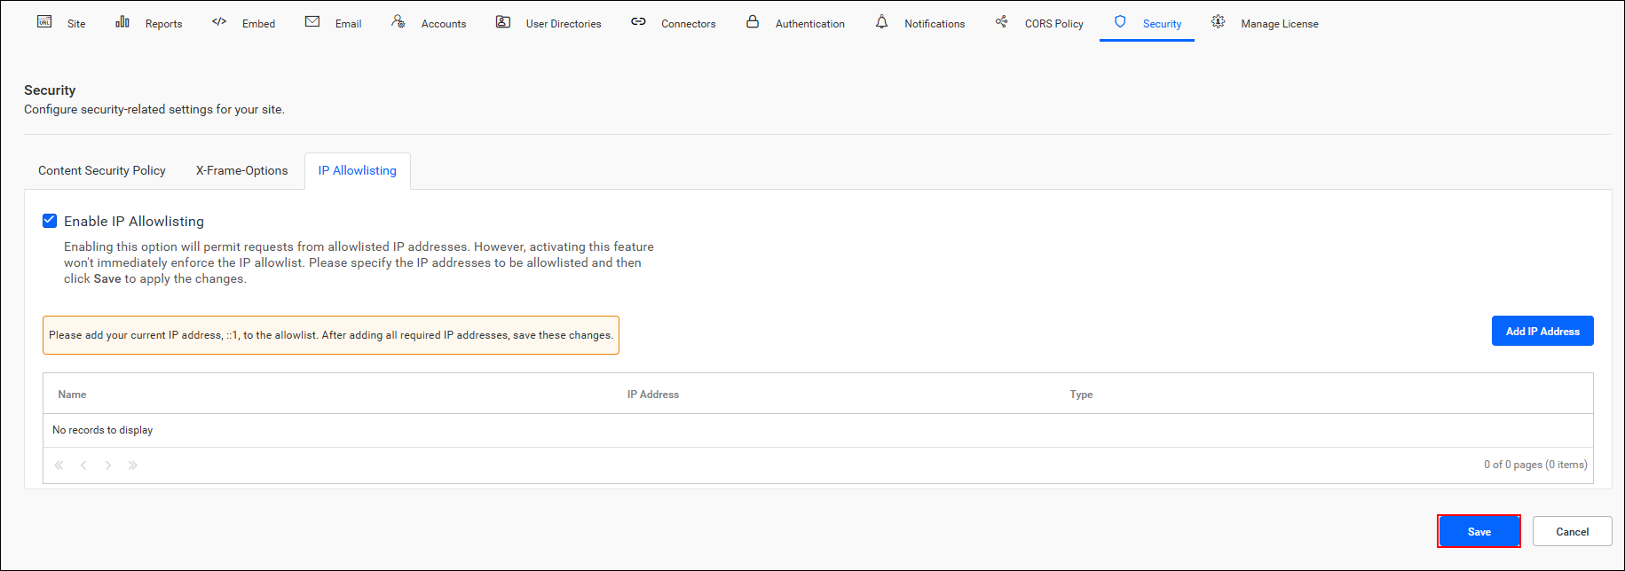Switch to Content Security Policy tab
The width and height of the screenshot is (1625, 571).
point(102,170)
